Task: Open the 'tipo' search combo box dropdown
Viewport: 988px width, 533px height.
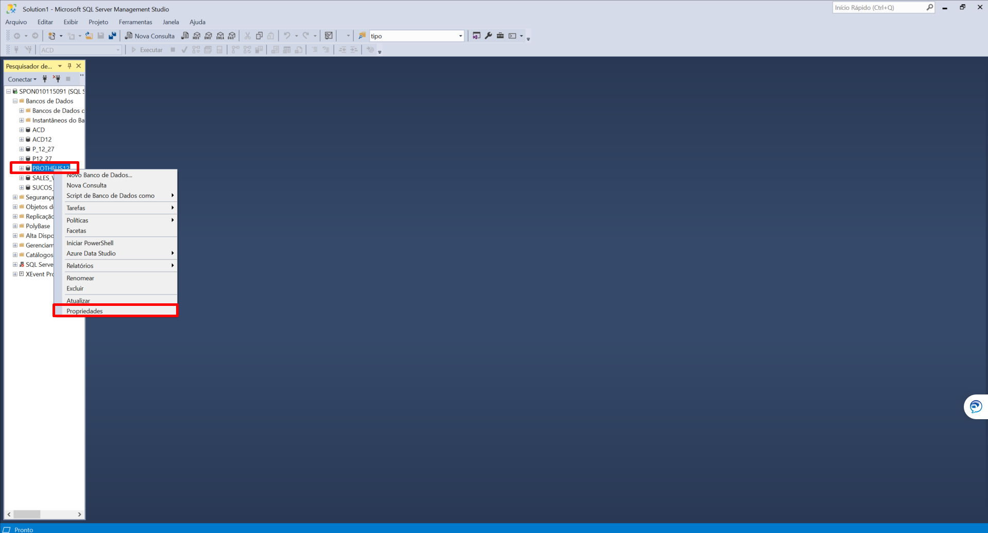Action: tap(460, 36)
